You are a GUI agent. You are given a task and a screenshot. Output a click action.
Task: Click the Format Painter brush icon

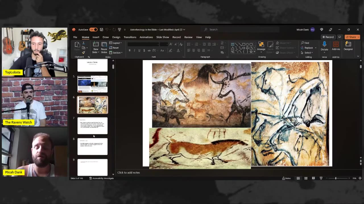[x=83, y=52]
